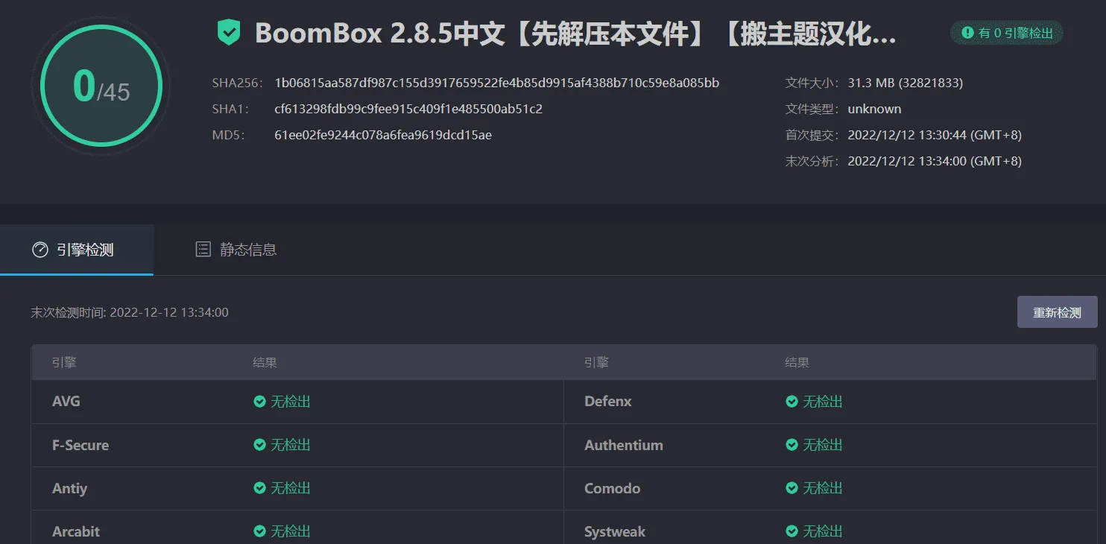This screenshot has height=544, width=1106.
Task: Select the MD5 hash value 61ee02fe...
Action: 383,135
